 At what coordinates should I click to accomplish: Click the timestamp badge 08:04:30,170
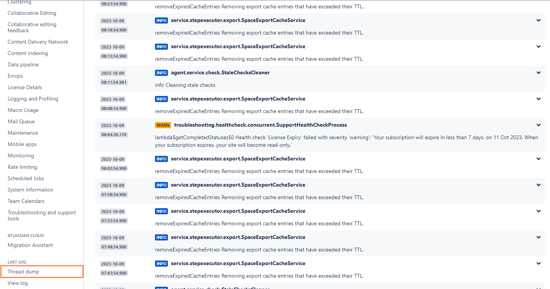pos(114,134)
